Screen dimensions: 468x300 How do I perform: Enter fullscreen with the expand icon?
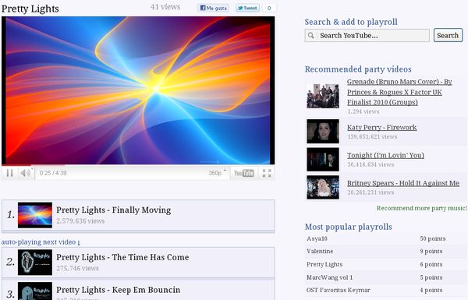pyautogui.click(x=267, y=173)
